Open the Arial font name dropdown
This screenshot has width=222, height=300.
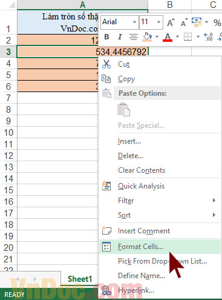[134, 22]
